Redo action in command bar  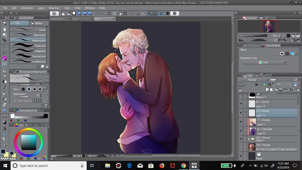pyautogui.click(x=102, y=14)
